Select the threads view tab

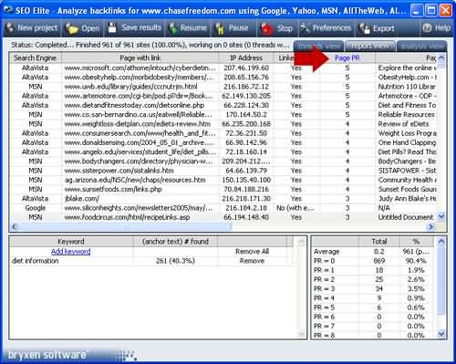click(318, 47)
